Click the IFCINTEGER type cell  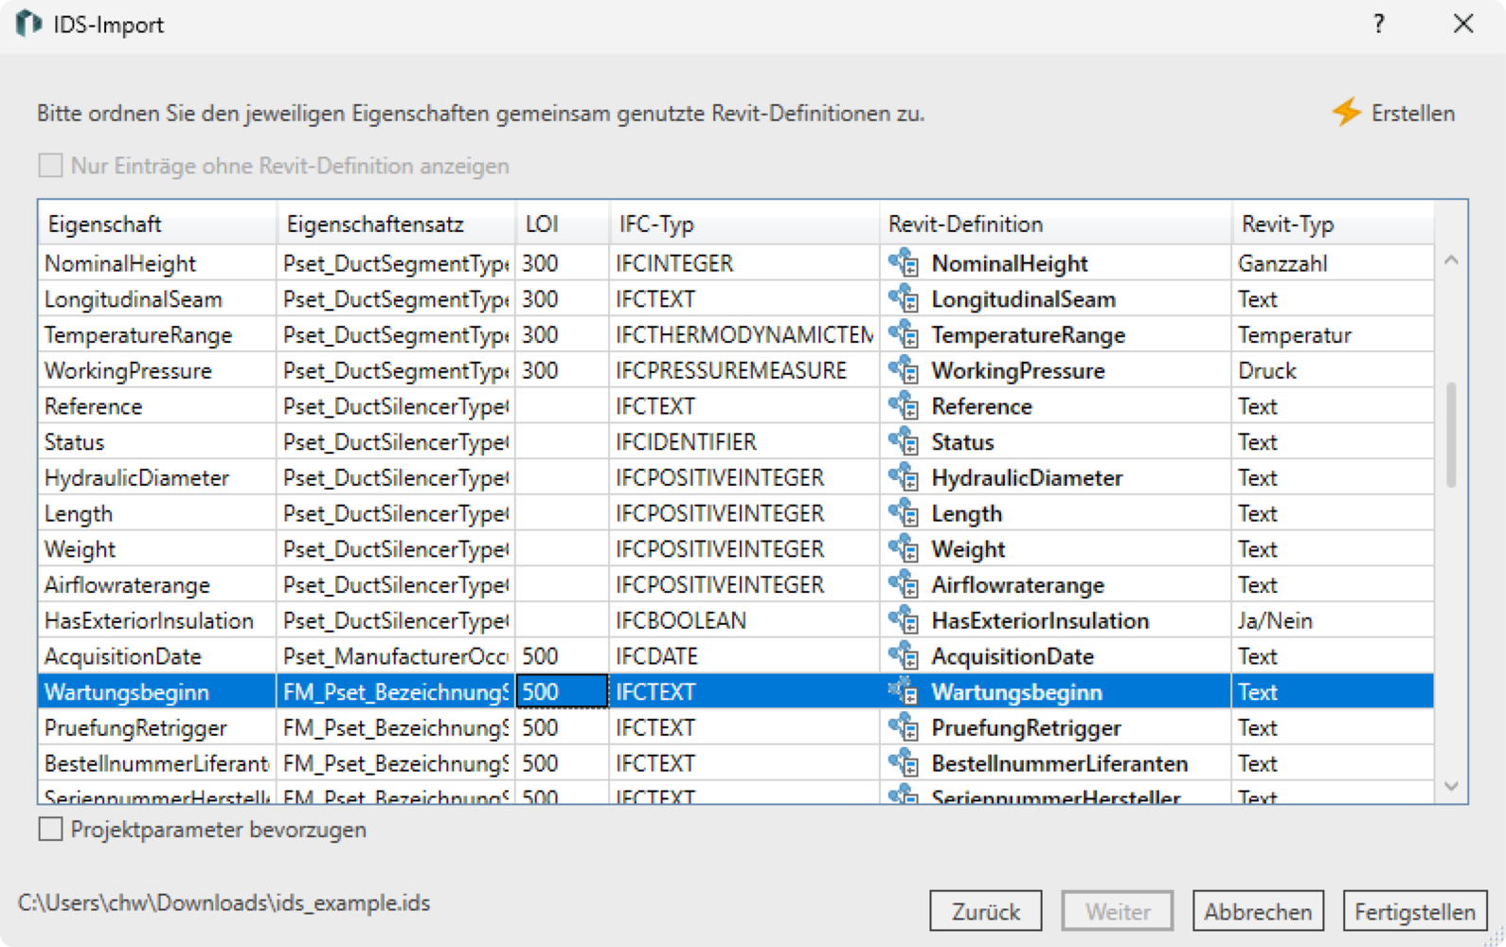[x=744, y=263]
